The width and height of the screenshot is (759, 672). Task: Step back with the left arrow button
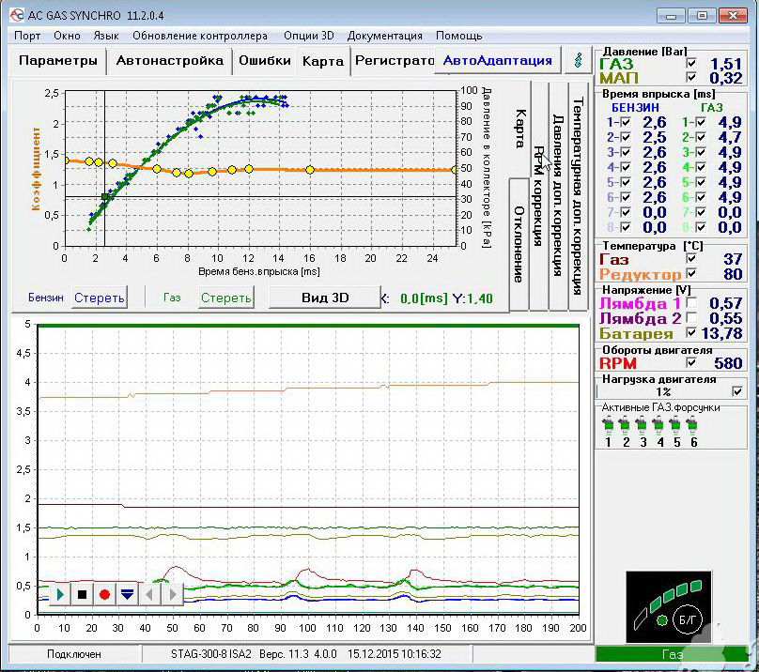point(149,594)
